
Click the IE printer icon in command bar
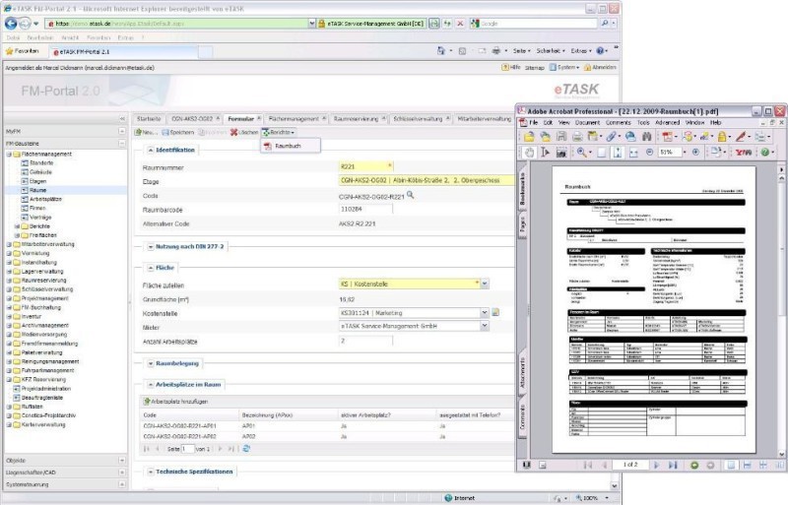tap(496, 51)
